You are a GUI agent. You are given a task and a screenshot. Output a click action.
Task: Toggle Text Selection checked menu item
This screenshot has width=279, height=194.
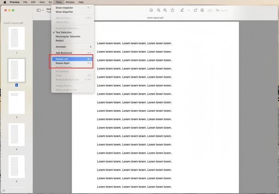[x=72, y=32]
